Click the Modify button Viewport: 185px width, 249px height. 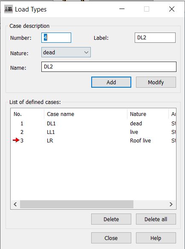click(156, 82)
